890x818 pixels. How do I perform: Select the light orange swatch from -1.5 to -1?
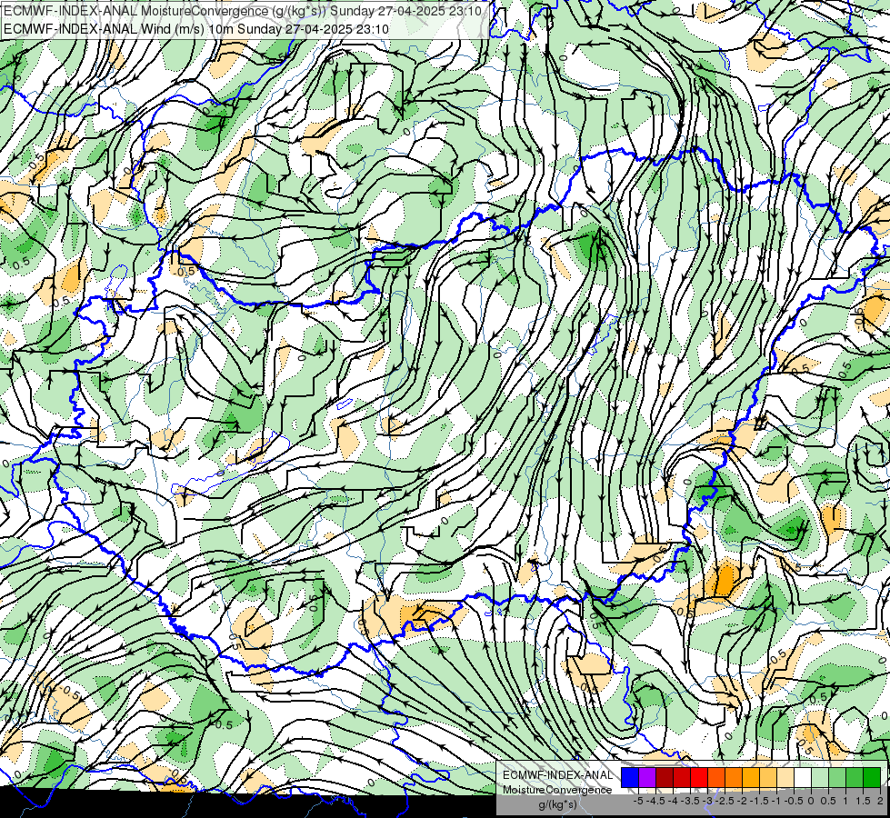[x=768, y=778]
